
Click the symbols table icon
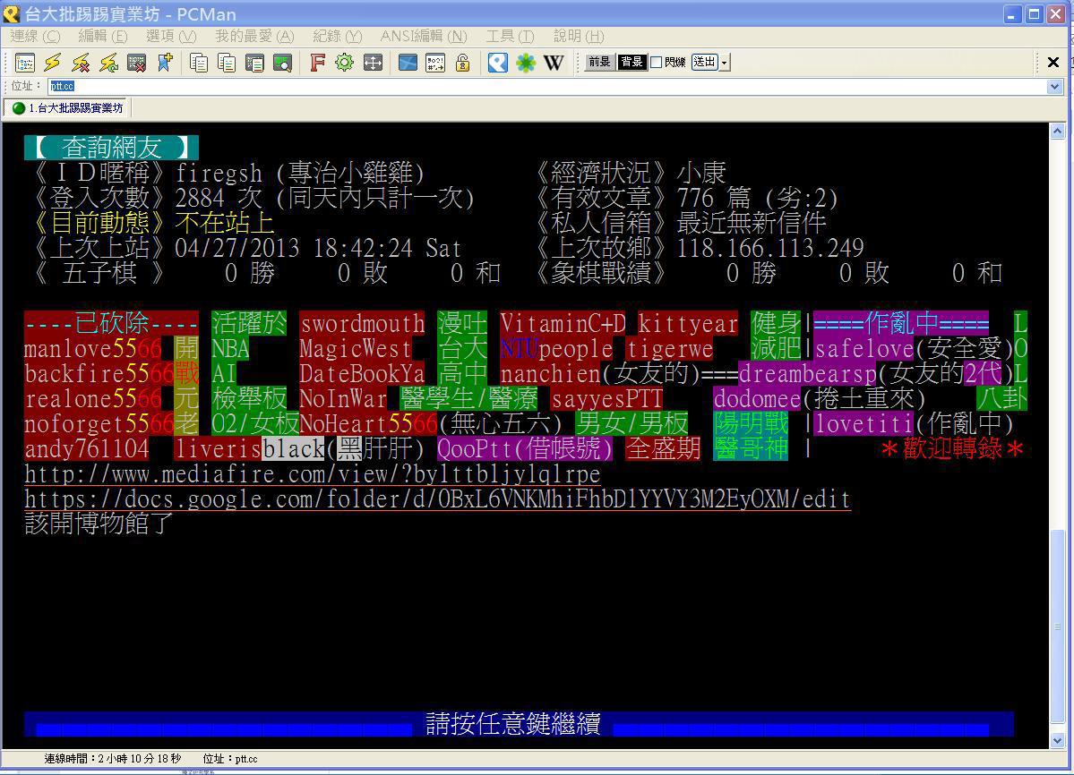(x=435, y=63)
